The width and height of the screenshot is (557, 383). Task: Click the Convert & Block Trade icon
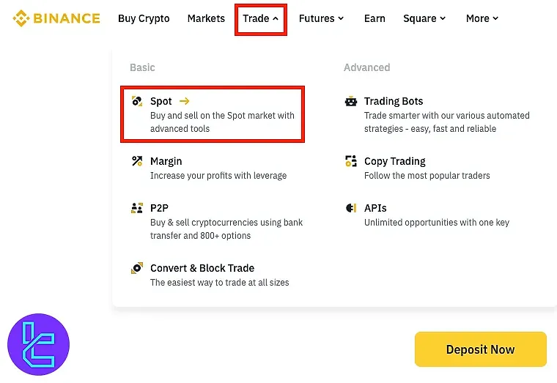tap(136, 268)
